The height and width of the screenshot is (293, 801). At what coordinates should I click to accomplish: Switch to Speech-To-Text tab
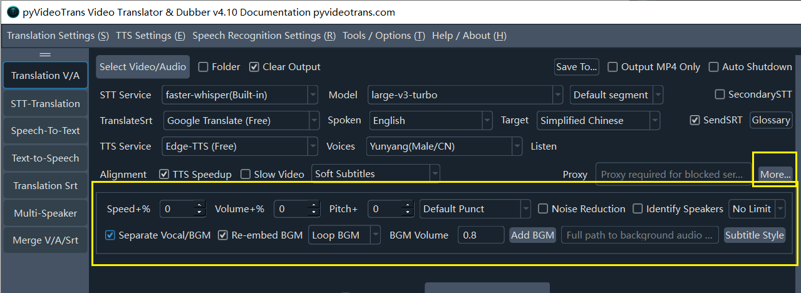point(45,131)
